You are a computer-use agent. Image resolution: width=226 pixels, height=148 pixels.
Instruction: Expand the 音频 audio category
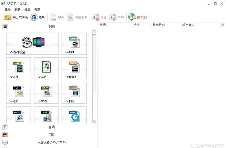click(x=52, y=127)
